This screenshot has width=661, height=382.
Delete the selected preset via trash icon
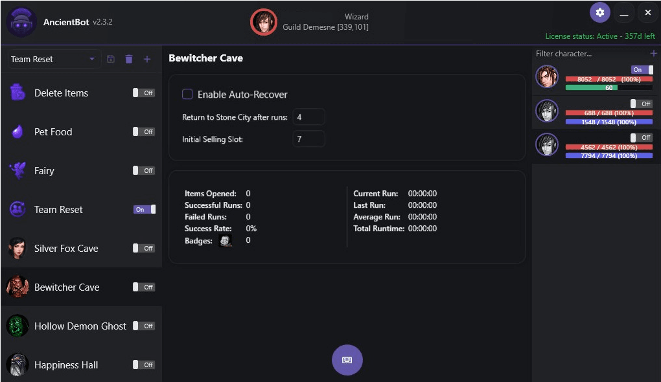tap(128, 59)
